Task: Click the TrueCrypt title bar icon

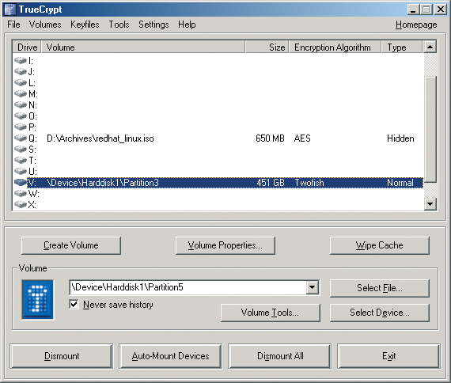Action: [x=10, y=9]
